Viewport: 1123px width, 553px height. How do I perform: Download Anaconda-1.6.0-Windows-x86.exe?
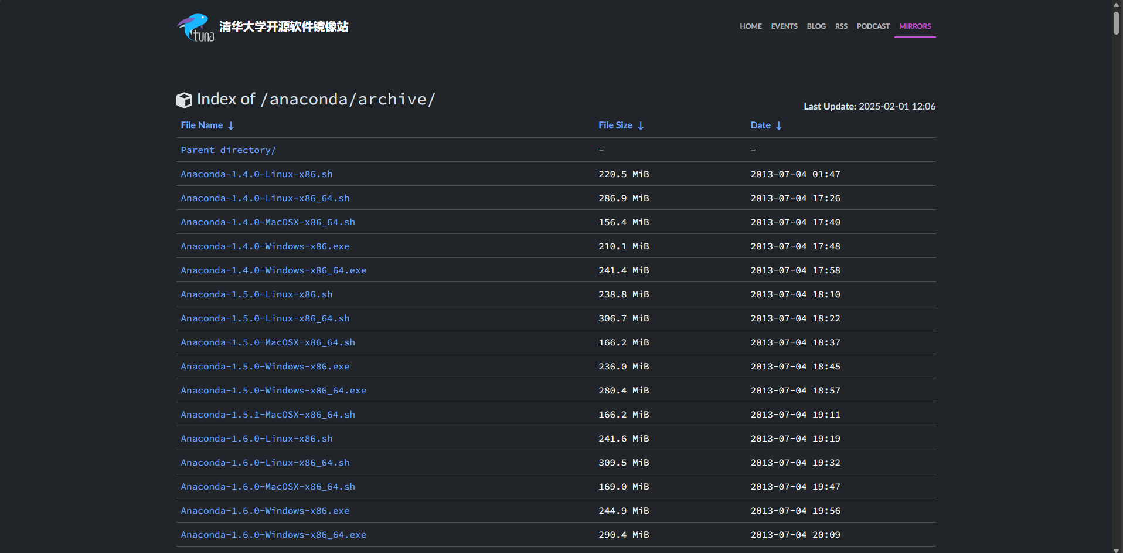click(x=265, y=511)
